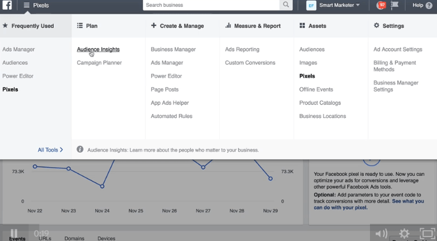Open the notifications icon showing 92
Viewport: 437px width, 241px height.
(x=381, y=5)
